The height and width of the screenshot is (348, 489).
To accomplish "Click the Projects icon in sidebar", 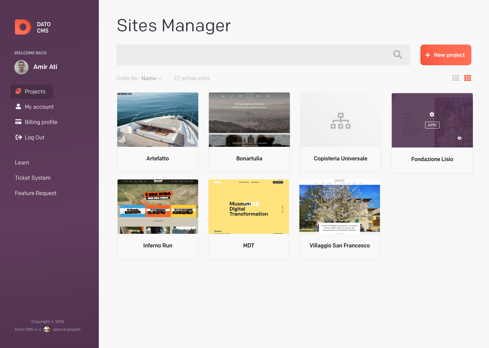I will click(x=18, y=91).
